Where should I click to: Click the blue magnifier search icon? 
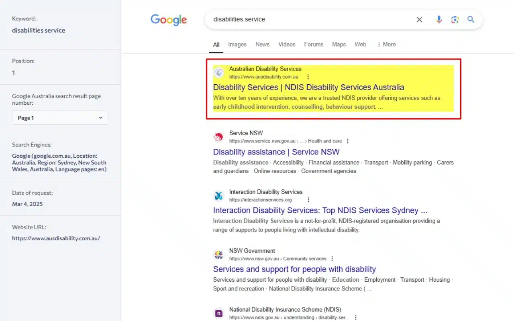click(x=471, y=20)
